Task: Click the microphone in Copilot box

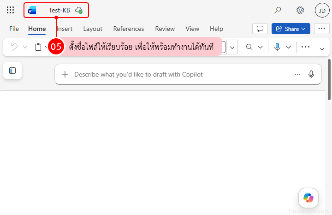Action: [x=311, y=74]
